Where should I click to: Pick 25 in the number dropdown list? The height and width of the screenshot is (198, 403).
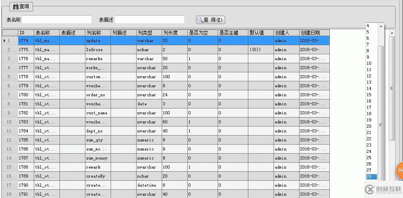[x=372, y=158]
